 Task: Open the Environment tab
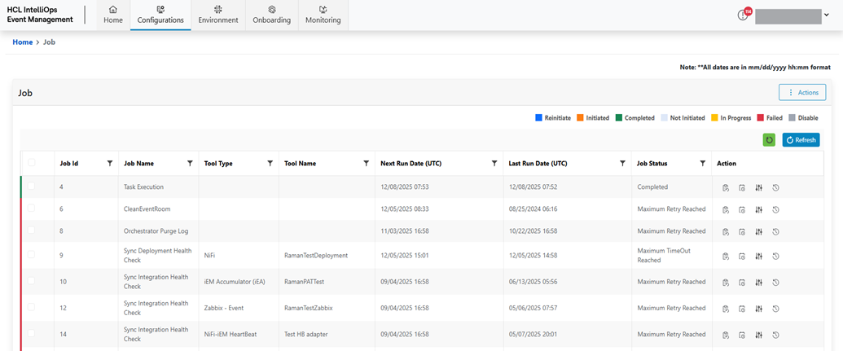pyautogui.click(x=218, y=15)
